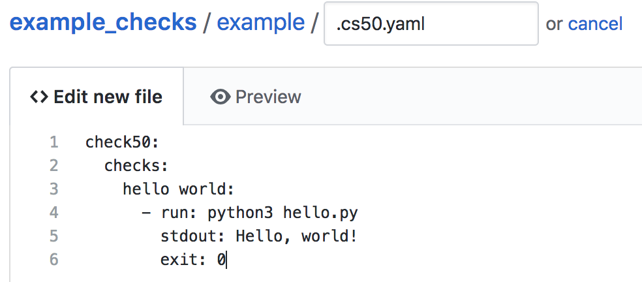The image size is (642, 282).
Task: Click the exit: 0 code line
Action: (x=192, y=260)
